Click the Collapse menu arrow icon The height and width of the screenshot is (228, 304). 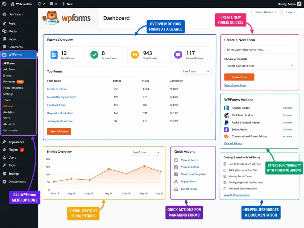(x=4, y=182)
